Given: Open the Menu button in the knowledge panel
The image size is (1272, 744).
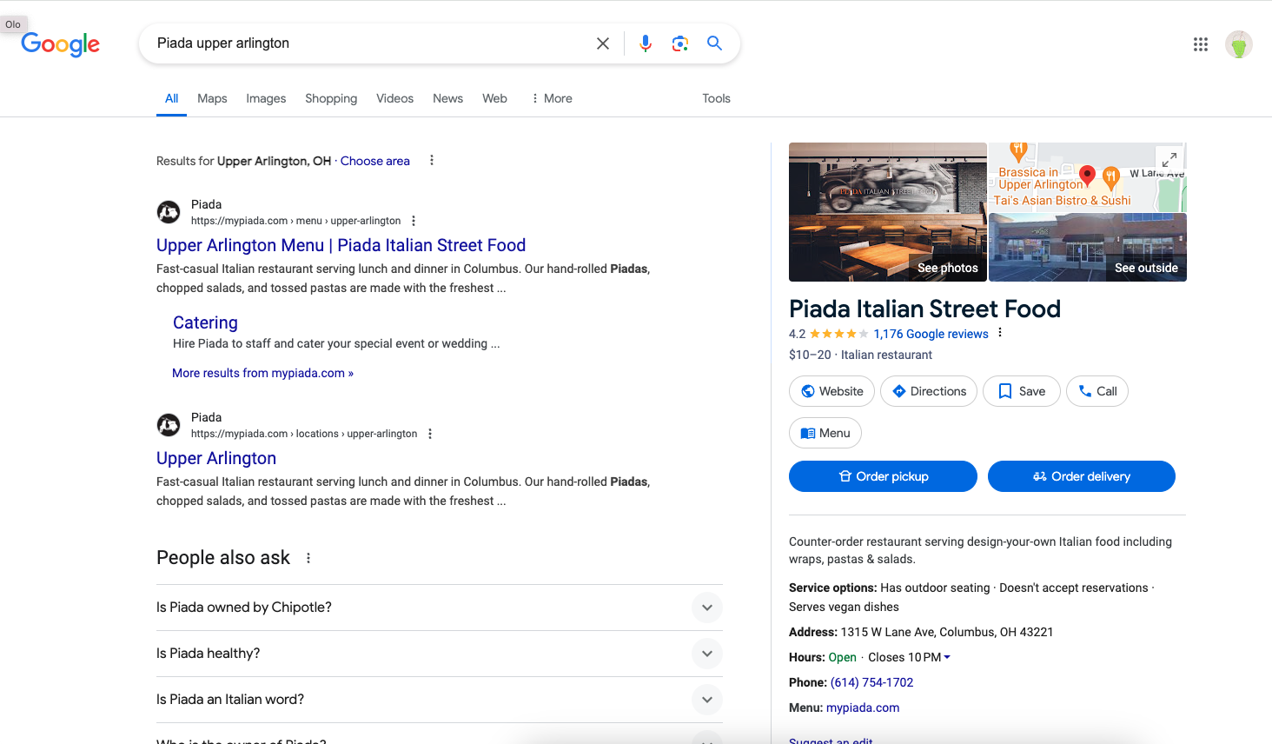Looking at the screenshot, I should (x=825, y=433).
